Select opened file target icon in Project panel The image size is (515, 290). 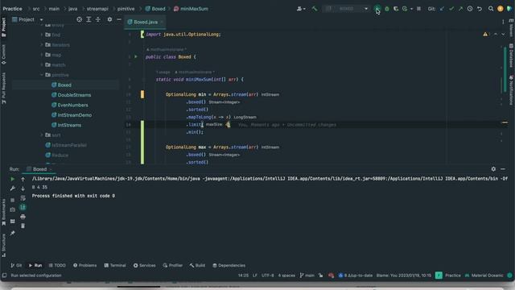[x=79, y=19]
